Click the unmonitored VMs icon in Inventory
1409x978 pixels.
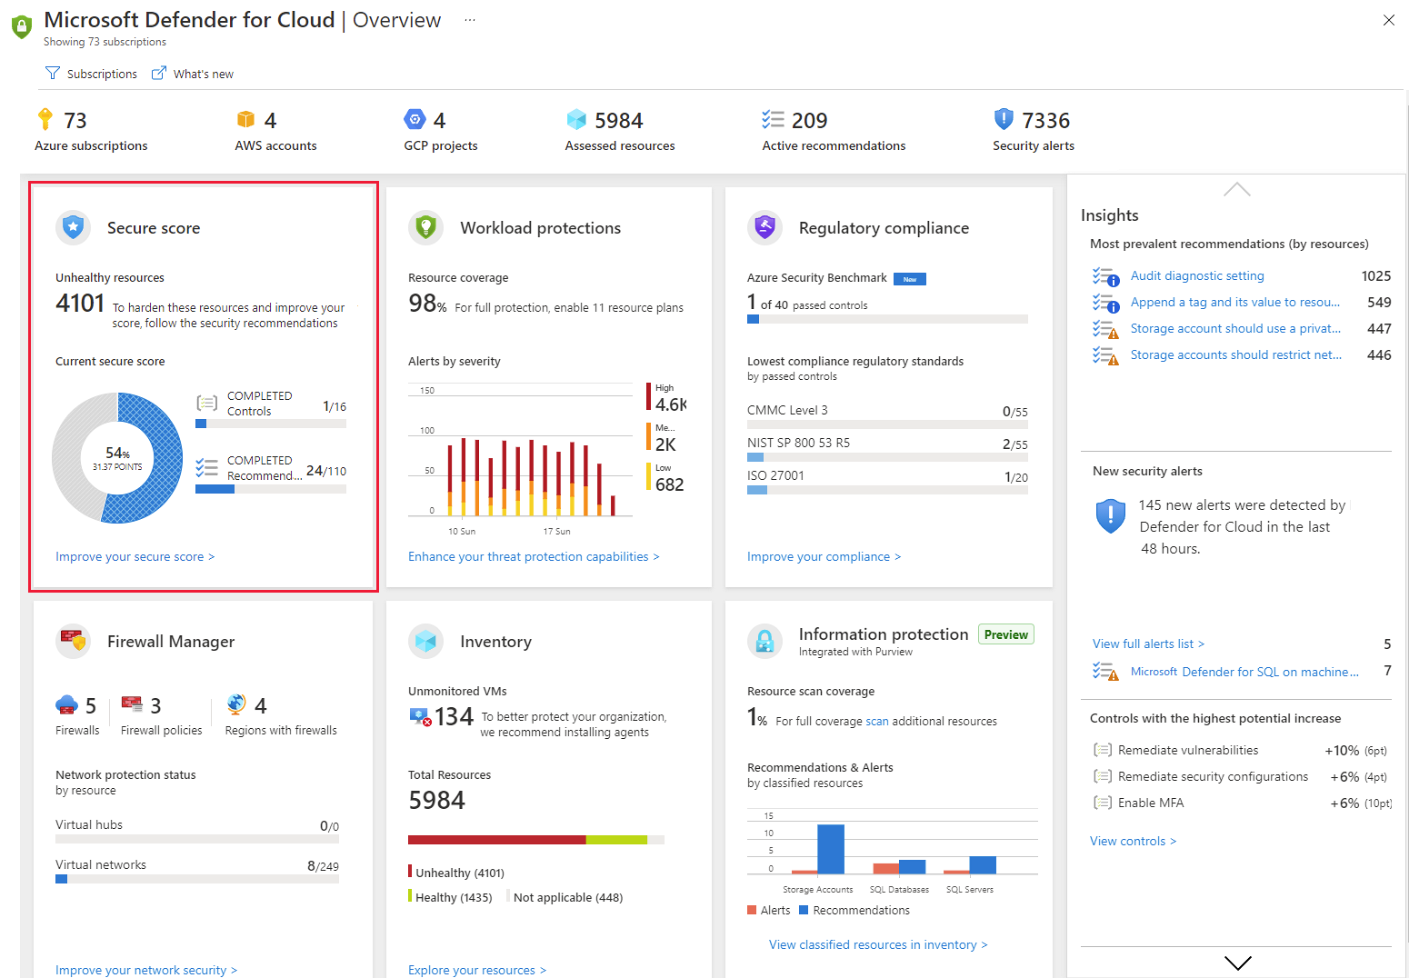(x=419, y=716)
